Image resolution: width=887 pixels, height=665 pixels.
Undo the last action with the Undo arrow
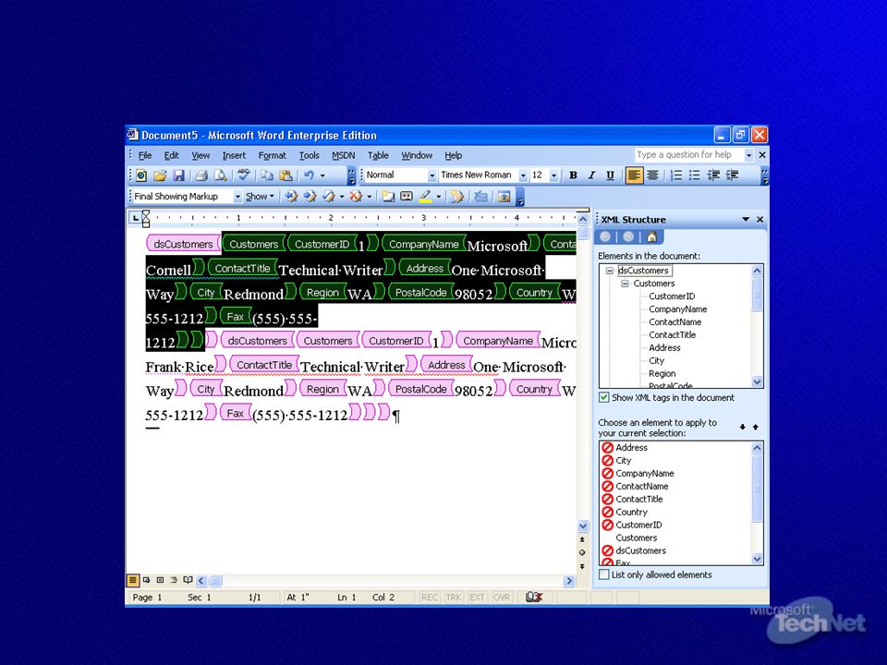[309, 175]
